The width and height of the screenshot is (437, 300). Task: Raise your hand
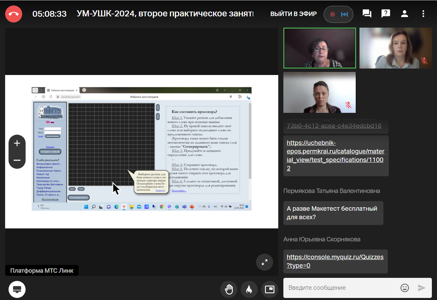(x=229, y=289)
